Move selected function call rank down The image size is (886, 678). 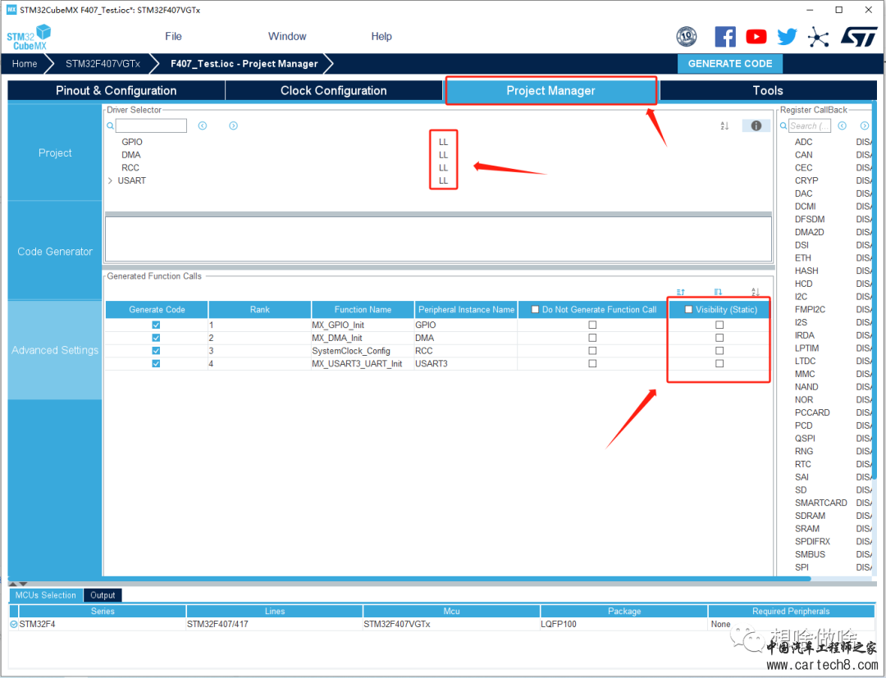[718, 292]
